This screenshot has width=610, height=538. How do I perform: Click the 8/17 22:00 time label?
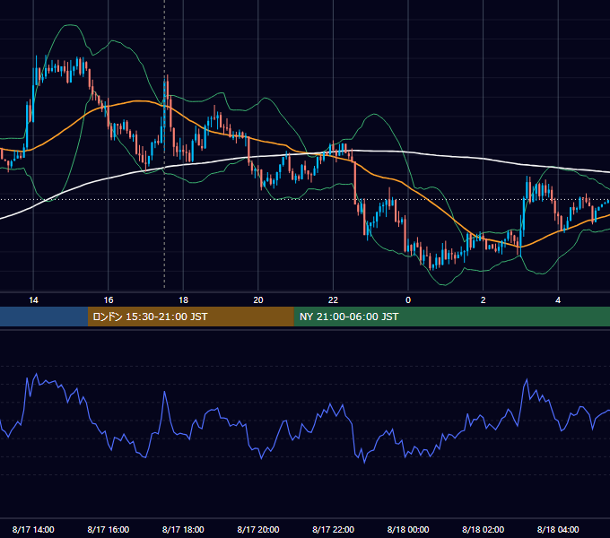pos(334,529)
